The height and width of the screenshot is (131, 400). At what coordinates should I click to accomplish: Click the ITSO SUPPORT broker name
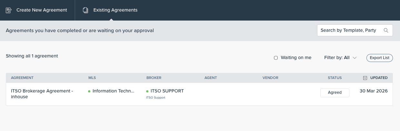(167, 91)
